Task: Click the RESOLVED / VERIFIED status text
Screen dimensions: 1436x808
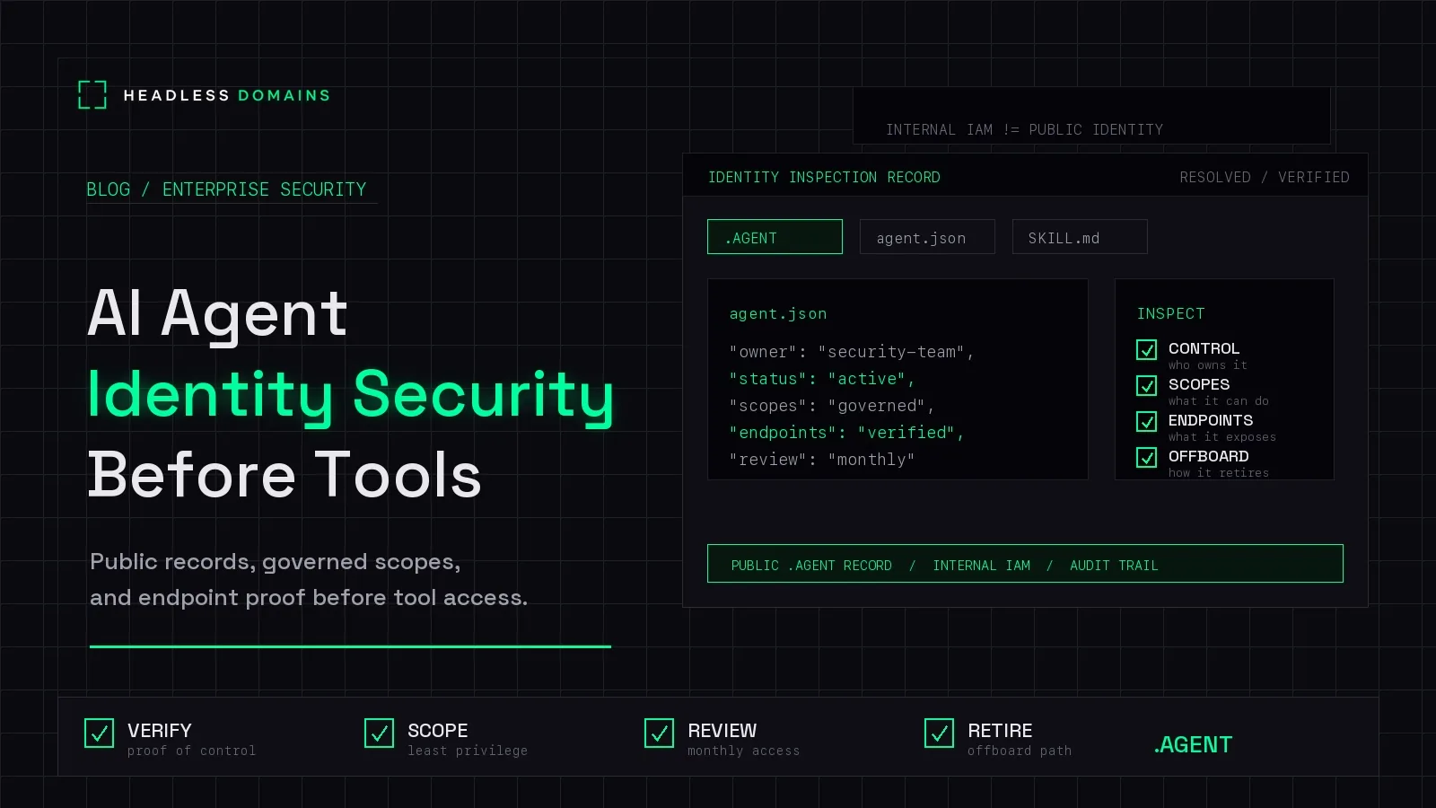Action: [x=1265, y=177]
